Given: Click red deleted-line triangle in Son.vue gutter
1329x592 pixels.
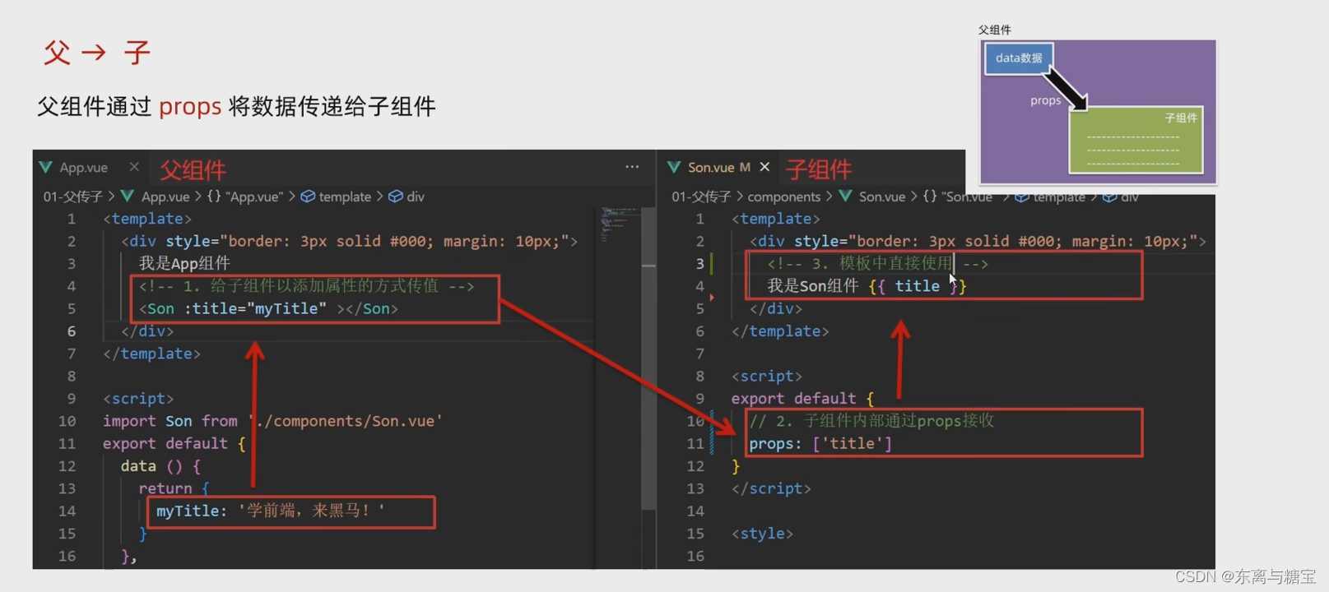Looking at the screenshot, I should 712,297.
